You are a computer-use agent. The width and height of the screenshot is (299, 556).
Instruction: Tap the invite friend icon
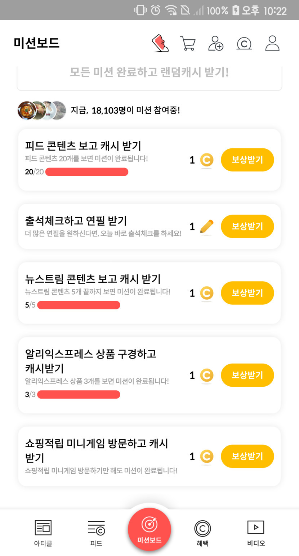coord(216,43)
